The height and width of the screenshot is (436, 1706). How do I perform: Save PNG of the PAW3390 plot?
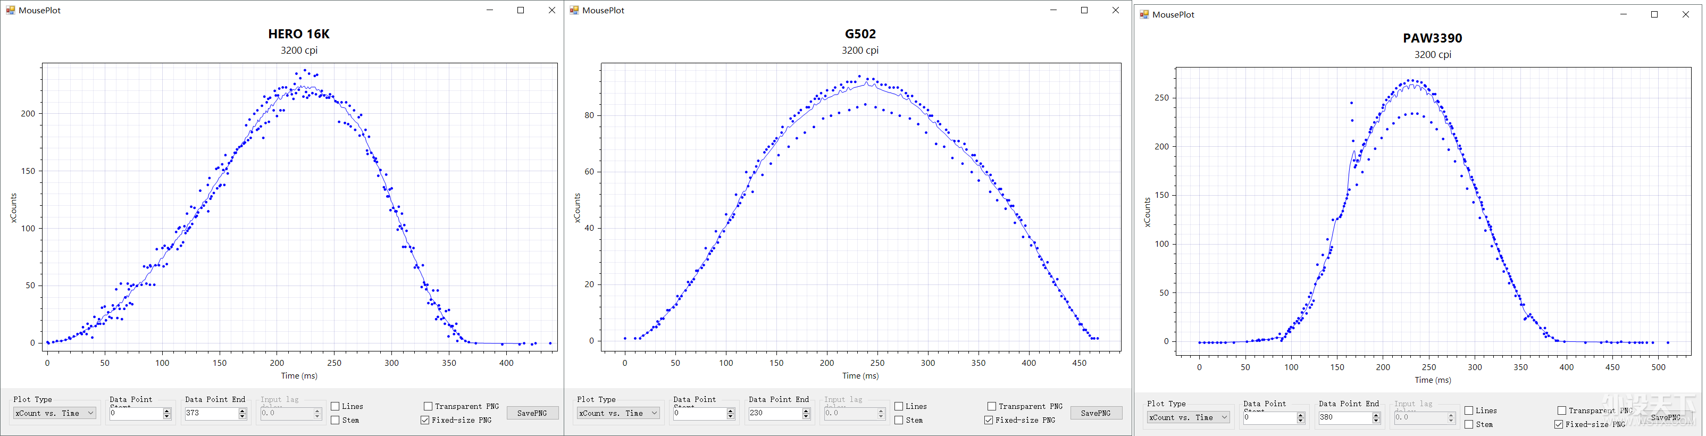tap(1666, 417)
